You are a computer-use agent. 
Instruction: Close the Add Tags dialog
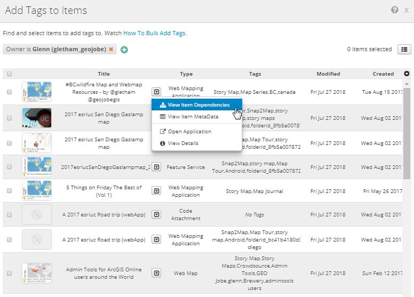pyautogui.click(x=407, y=10)
